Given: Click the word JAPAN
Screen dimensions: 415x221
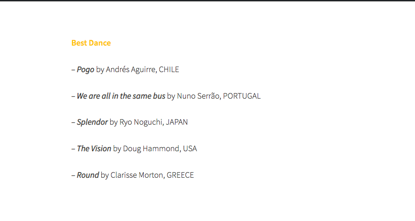Looking at the screenshot, I should [x=177, y=122].
